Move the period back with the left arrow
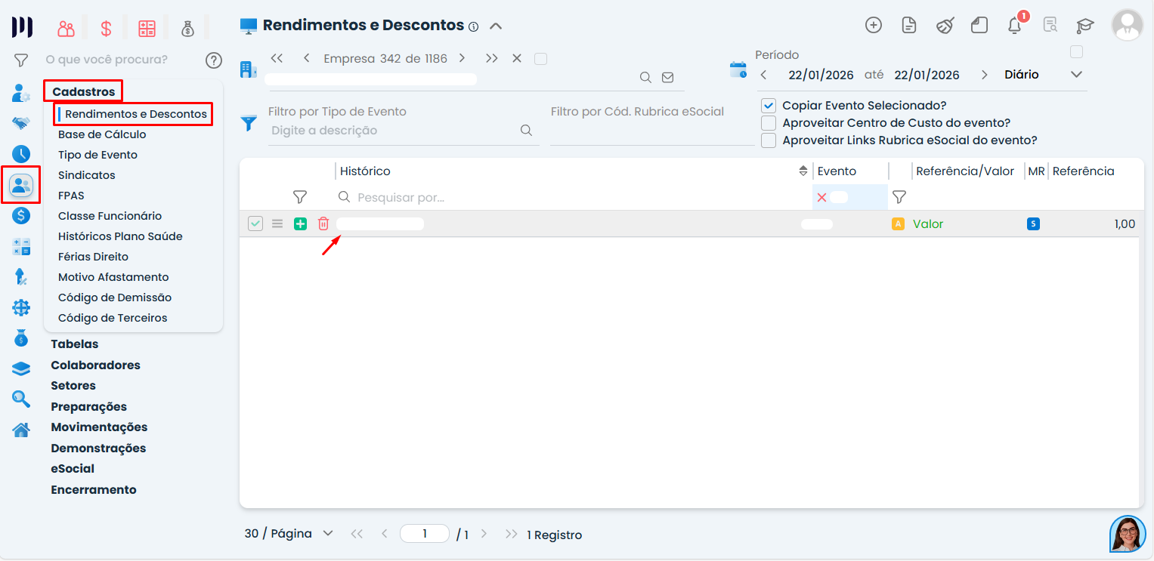This screenshot has width=1154, height=561. click(764, 75)
